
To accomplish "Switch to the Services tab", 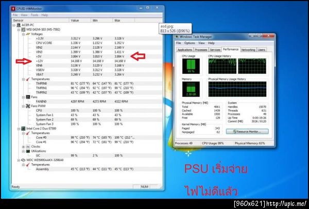I will click(x=215, y=50).
